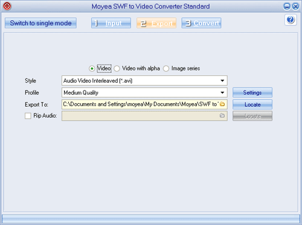The image size is (302, 225).
Task: Open the Profile quality dropdown
Action: [222, 92]
